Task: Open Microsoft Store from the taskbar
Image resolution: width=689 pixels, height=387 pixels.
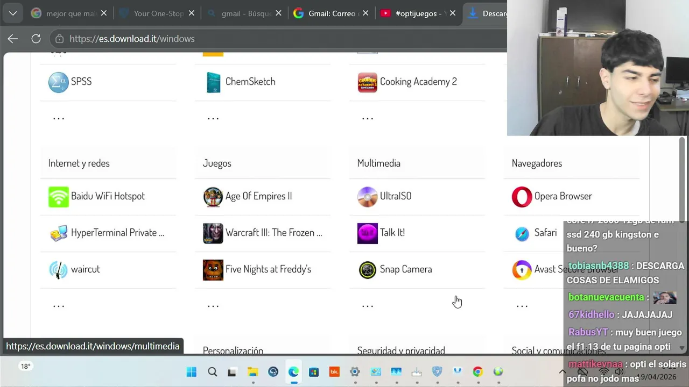Action: (x=314, y=372)
